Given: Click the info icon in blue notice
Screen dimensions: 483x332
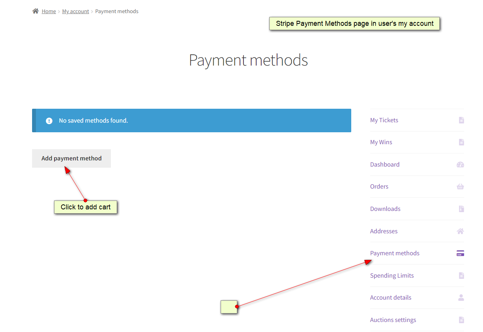Looking at the screenshot, I should pyautogui.click(x=49, y=121).
